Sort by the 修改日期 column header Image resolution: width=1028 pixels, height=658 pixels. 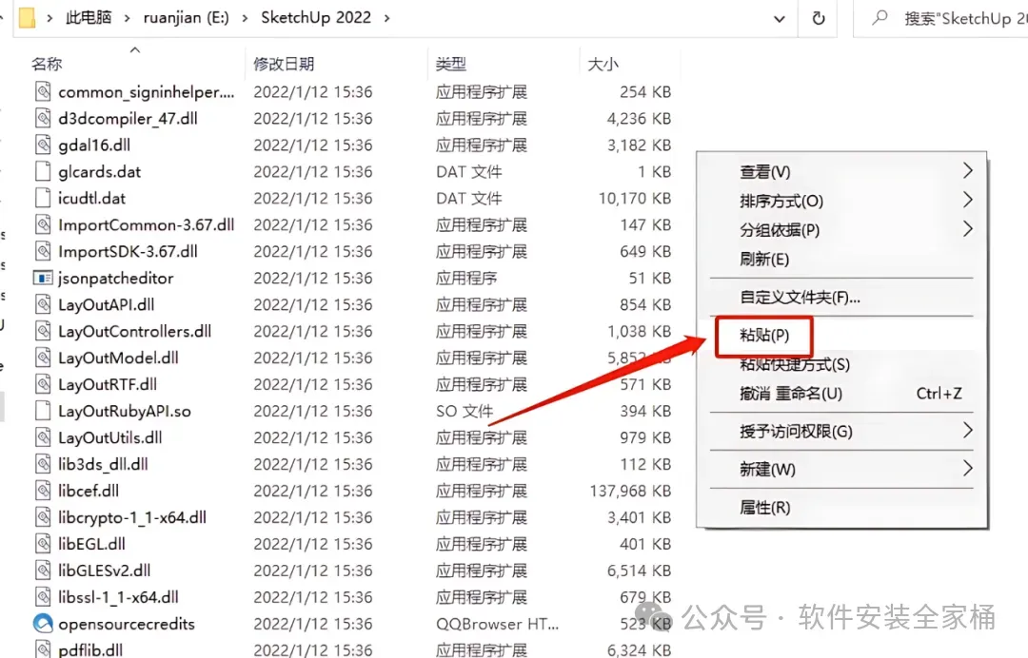(284, 64)
